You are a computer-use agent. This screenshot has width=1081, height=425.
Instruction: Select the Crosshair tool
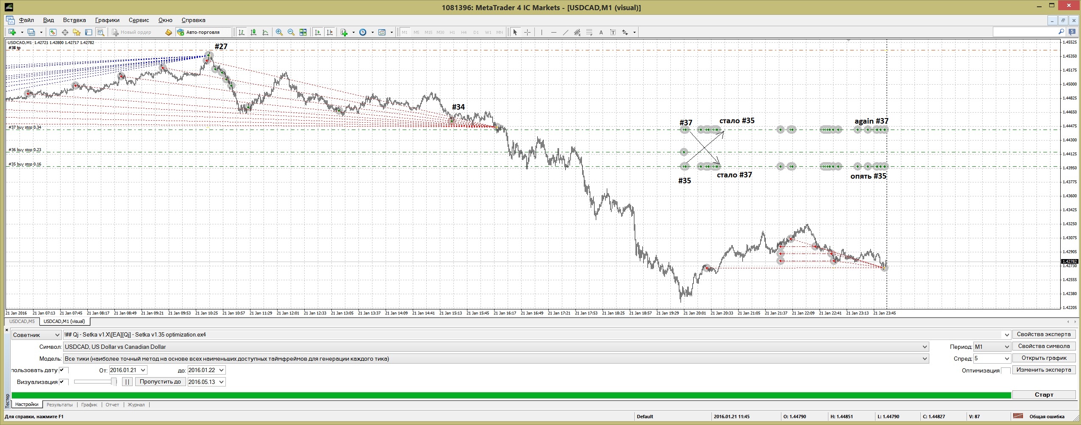(x=527, y=32)
